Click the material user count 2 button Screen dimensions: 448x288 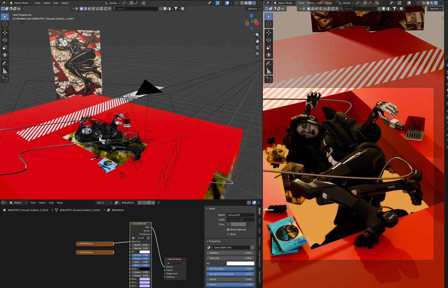tap(140, 203)
